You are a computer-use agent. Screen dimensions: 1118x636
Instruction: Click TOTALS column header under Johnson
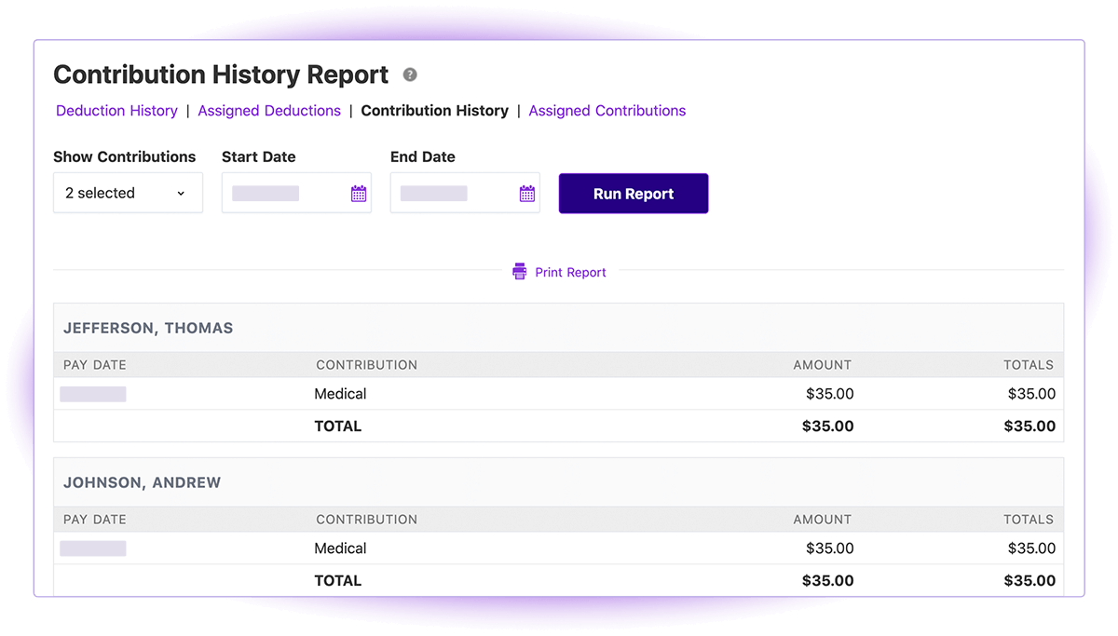point(1029,520)
